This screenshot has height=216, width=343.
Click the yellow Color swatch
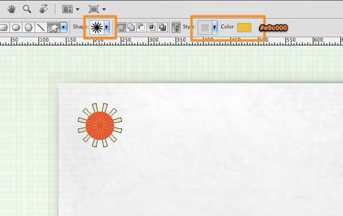click(244, 27)
